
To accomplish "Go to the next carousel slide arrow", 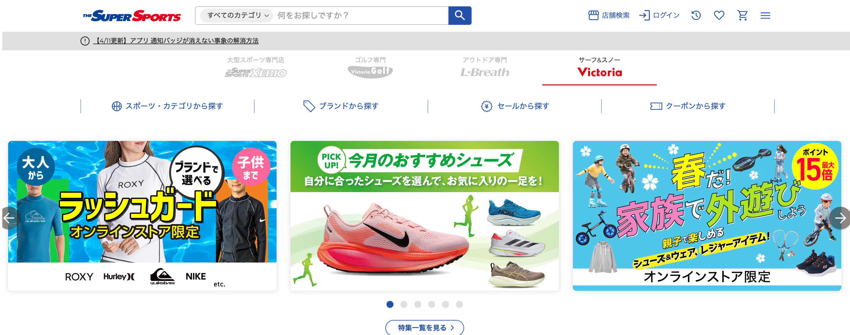I will click(x=840, y=218).
